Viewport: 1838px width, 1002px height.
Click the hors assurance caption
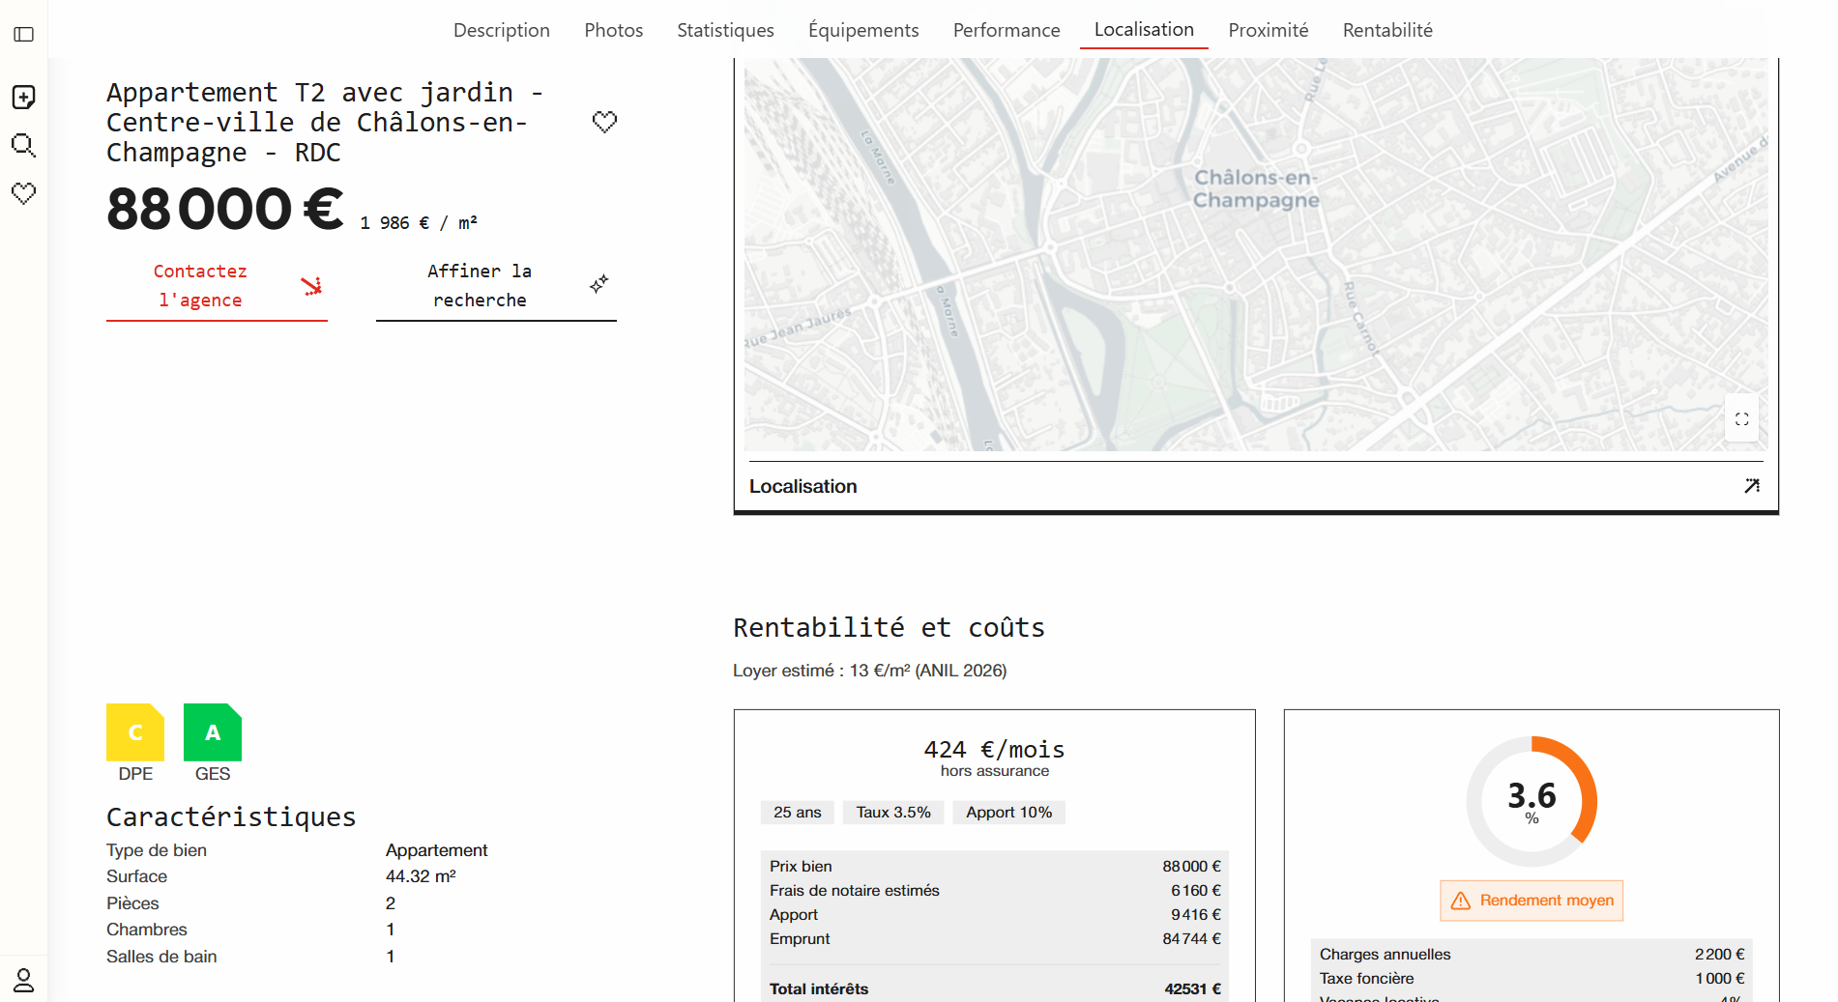(x=994, y=771)
